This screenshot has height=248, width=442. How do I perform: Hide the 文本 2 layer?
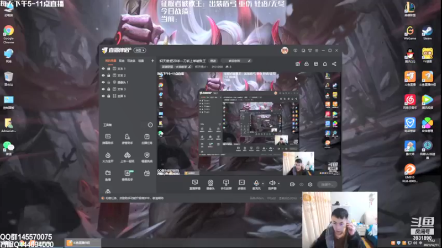click(x=103, y=76)
